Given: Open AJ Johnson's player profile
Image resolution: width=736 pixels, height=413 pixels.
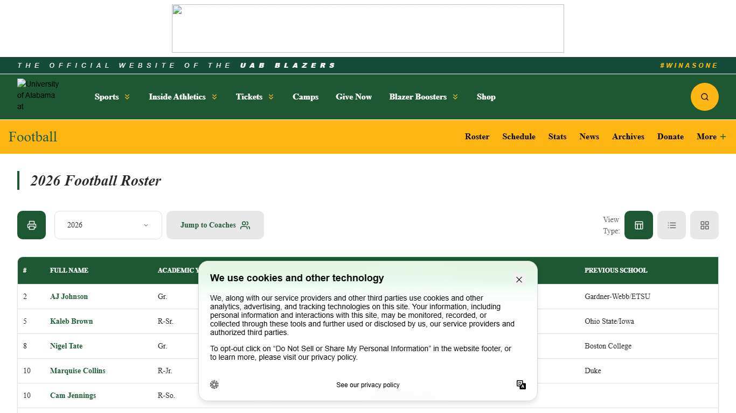Looking at the screenshot, I should [69, 296].
